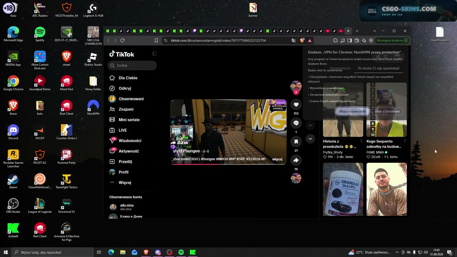Open the ylyl.FPbungee creator profile link
Image resolution: width=457 pixels, height=257 pixels.
coord(186,151)
